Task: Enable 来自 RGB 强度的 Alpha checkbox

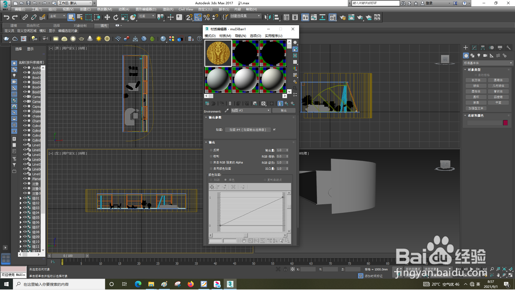Action: click(x=211, y=162)
